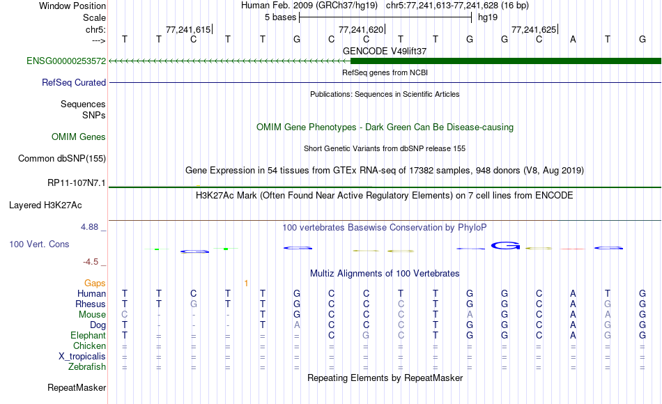The width and height of the screenshot is (662, 404).
Task: Click the SNPs track label
Action: tap(94, 115)
